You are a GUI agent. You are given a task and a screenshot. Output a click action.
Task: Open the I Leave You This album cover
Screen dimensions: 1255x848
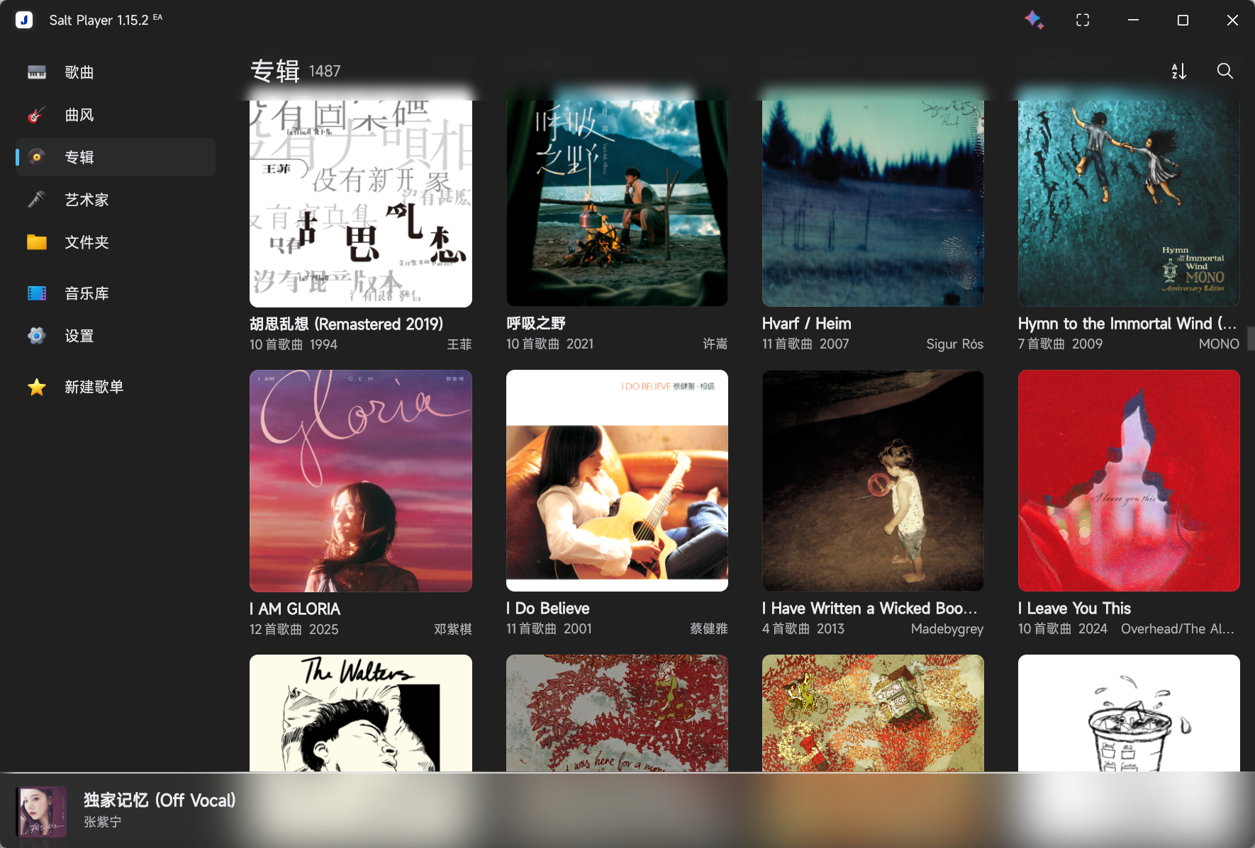[x=1129, y=480]
